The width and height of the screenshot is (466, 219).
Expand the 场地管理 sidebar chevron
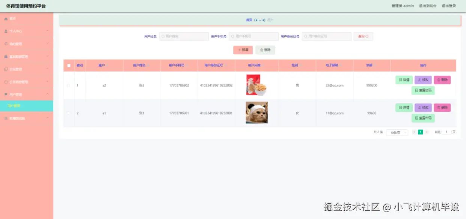point(47,43)
